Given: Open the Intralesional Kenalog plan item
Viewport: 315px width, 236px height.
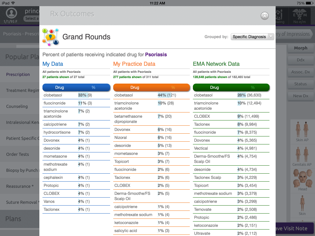Looking at the screenshot, I should click(20, 122).
